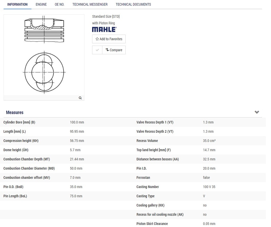The width and height of the screenshot is (271, 227).
Task: Open the Technical Documents tab
Action: [x=133, y=5]
